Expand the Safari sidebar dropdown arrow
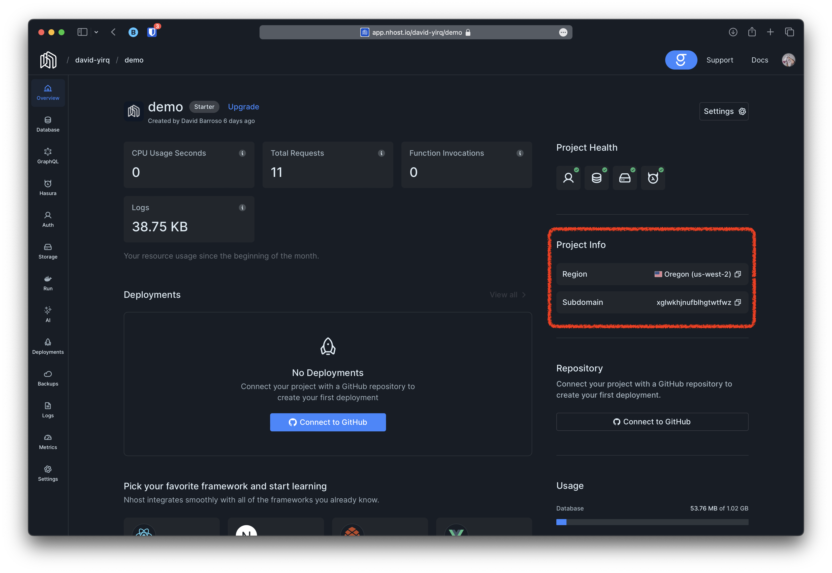The image size is (832, 573). pyautogui.click(x=96, y=32)
